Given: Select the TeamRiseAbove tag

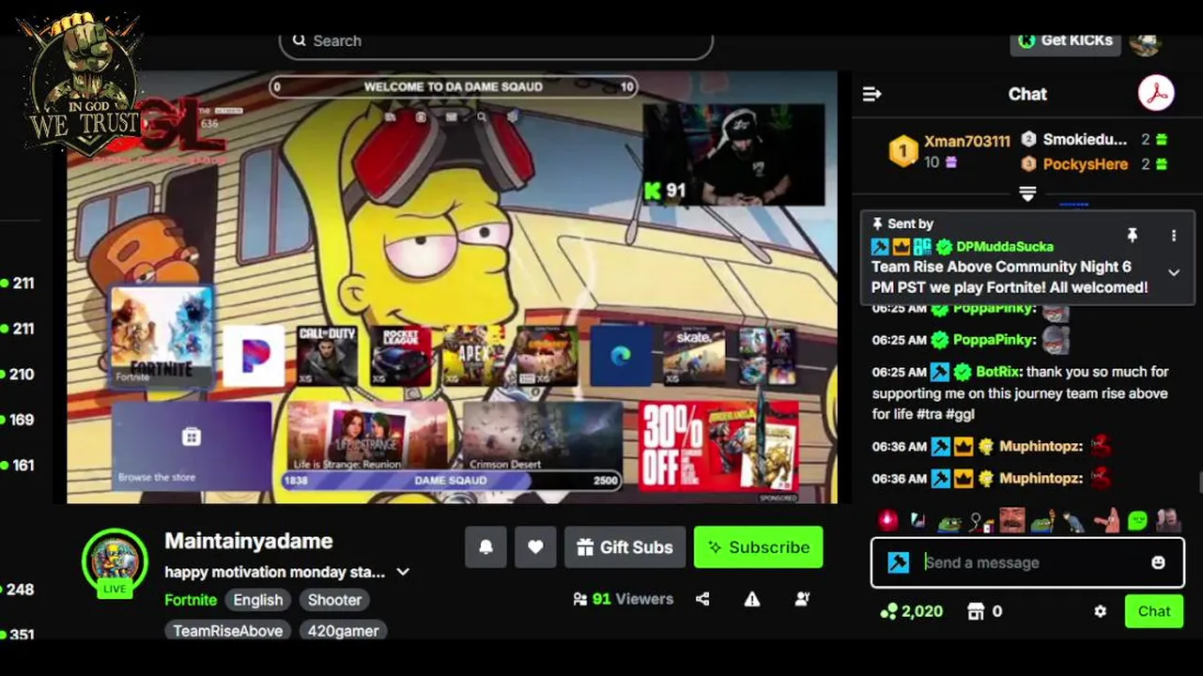Looking at the screenshot, I should tap(228, 631).
